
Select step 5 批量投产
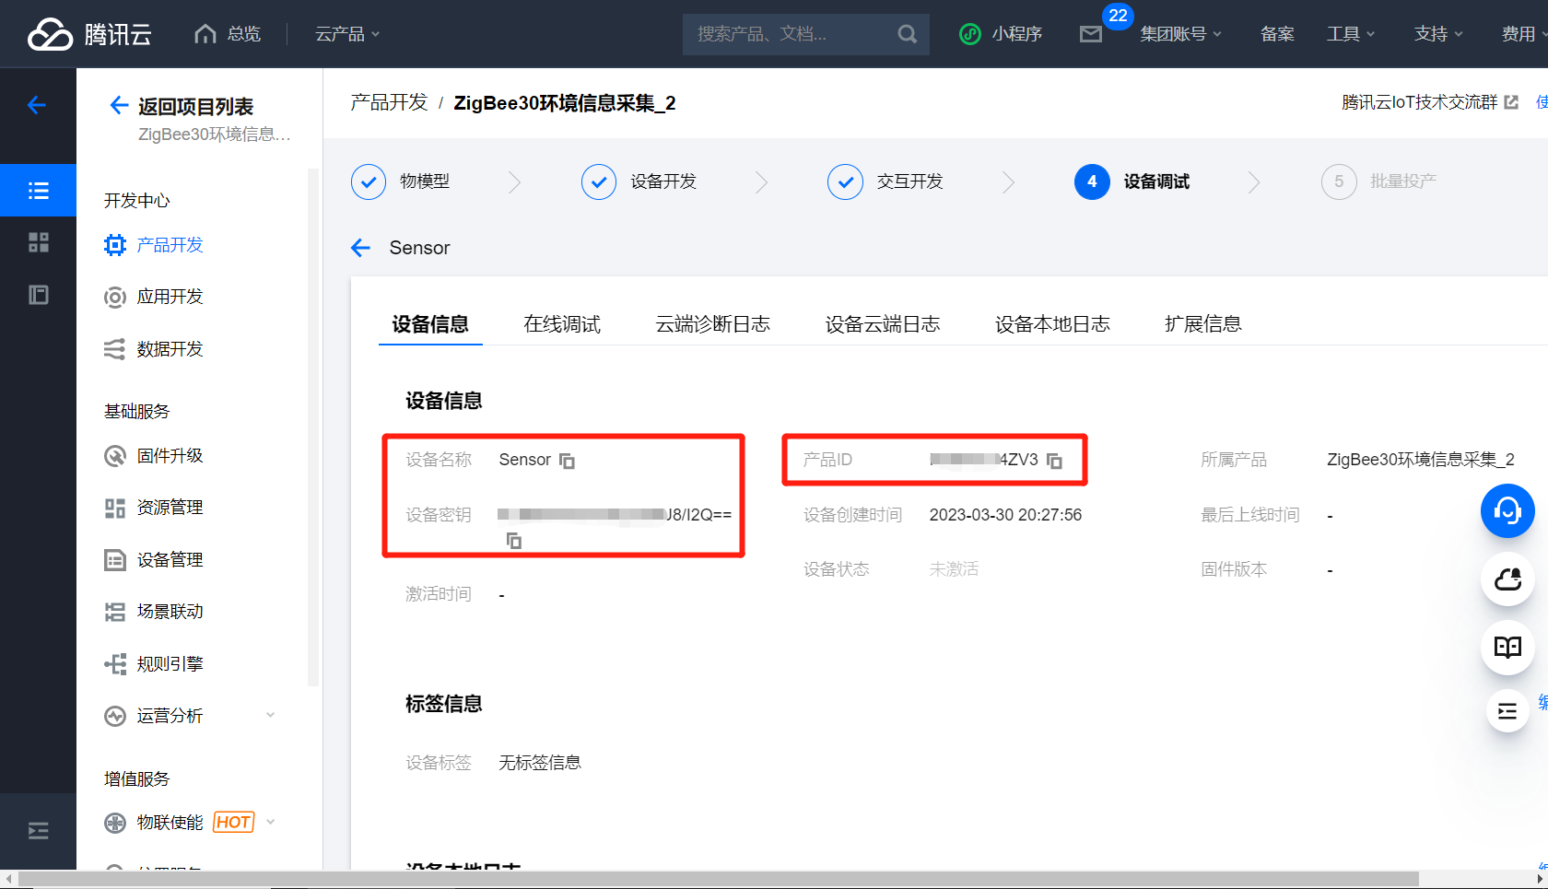click(1379, 181)
